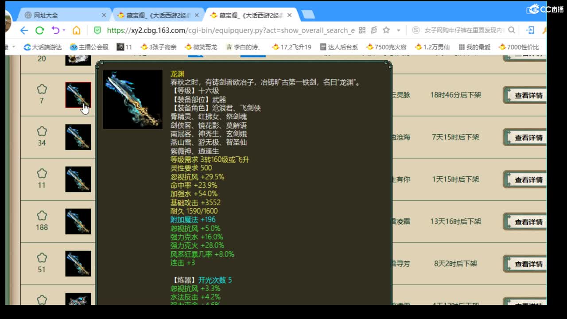This screenshot has height=319, width=567.
Task: Favorite the item with star count 11
Action: 42,173
